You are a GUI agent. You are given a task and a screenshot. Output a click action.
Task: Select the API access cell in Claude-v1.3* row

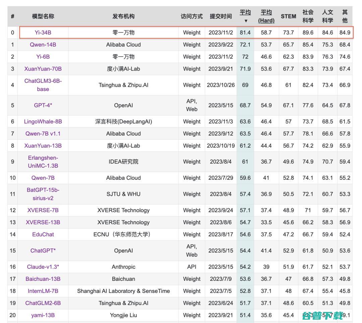pyautogui.click(x=192, y=267)
